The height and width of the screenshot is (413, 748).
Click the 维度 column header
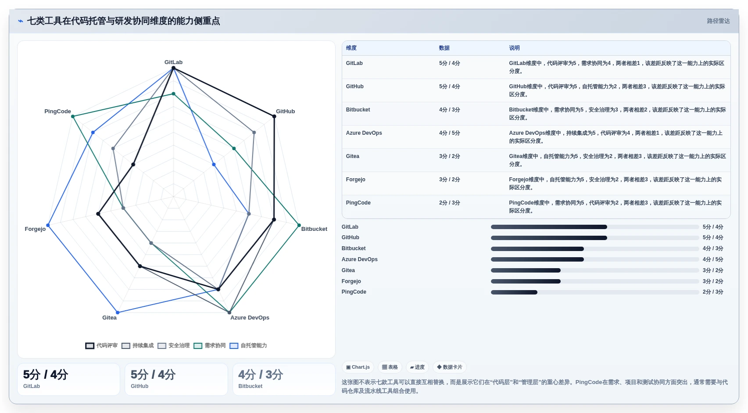click(x=351, y=48)
